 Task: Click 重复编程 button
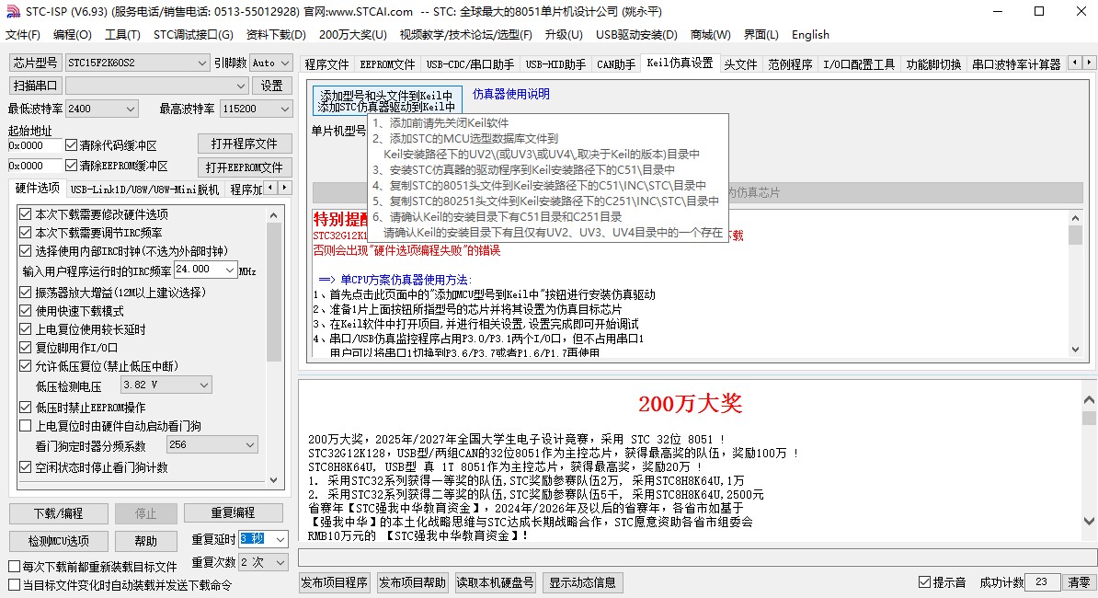[234, 513]
